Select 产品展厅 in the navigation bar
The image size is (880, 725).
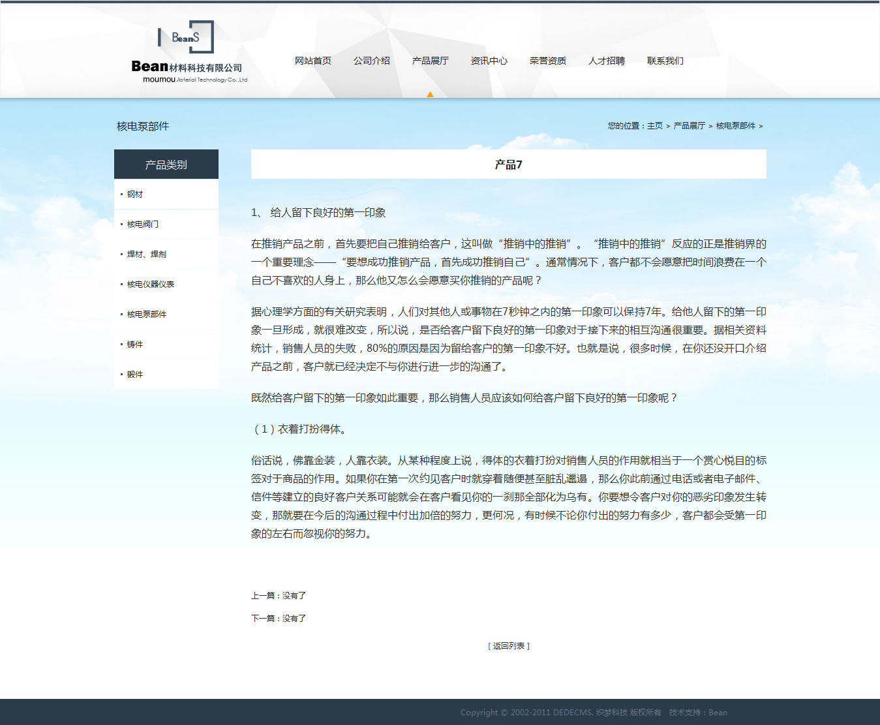[431, 61]
